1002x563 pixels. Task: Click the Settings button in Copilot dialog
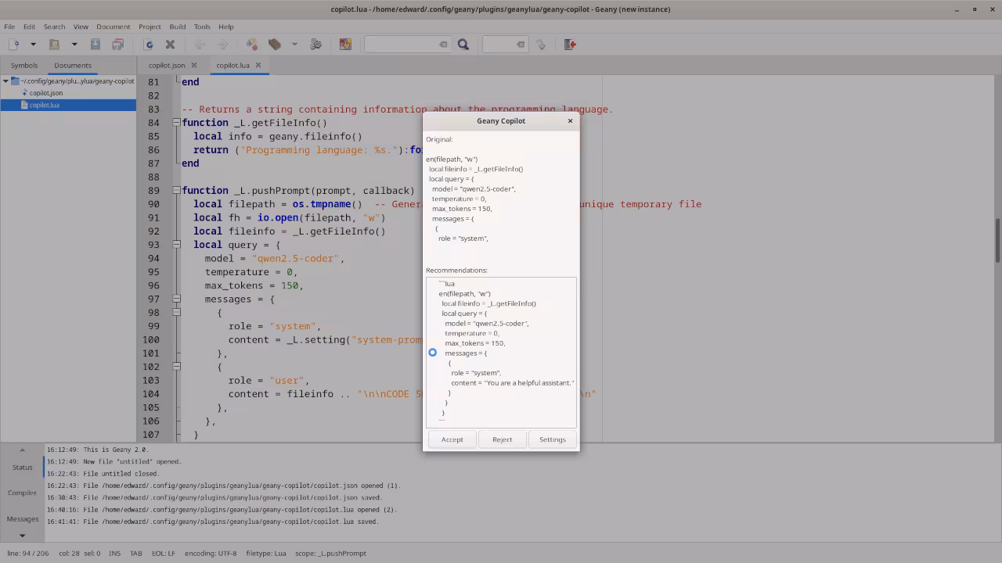pos(552,439)
